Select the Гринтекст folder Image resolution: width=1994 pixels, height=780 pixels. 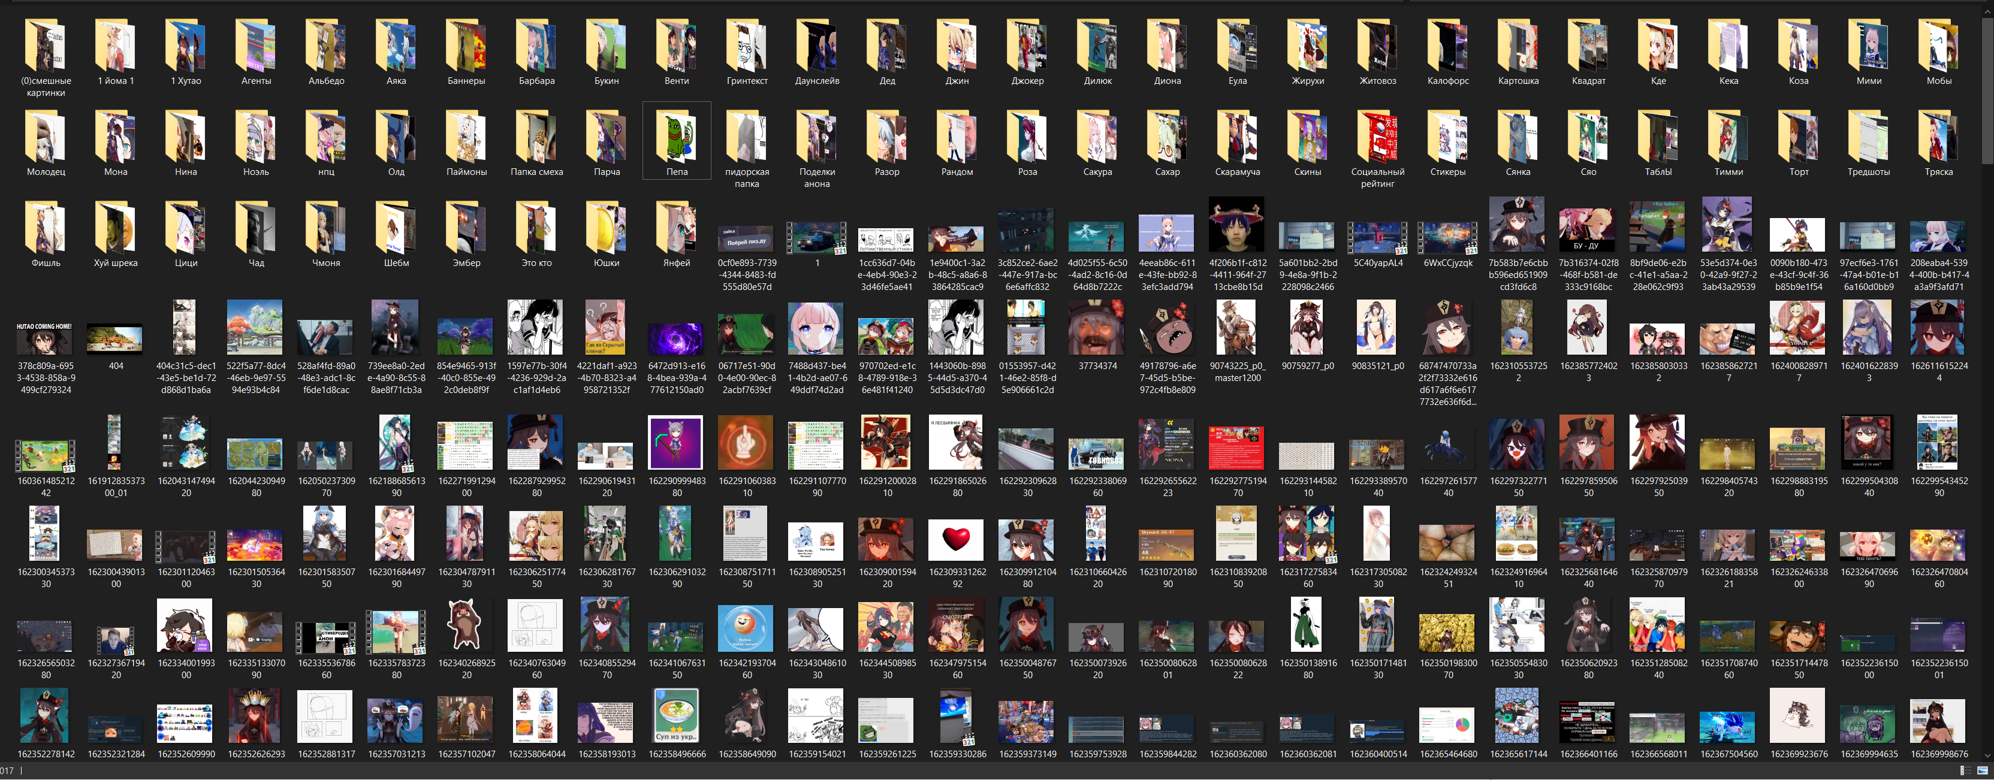pos(746,48)
